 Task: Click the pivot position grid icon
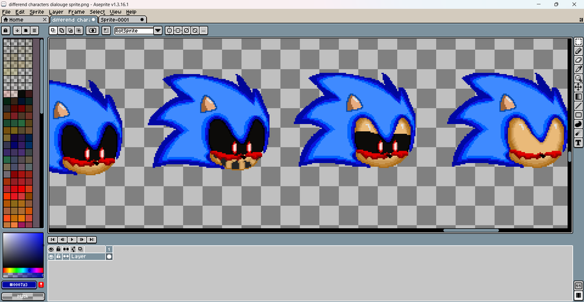coord(106,31)
